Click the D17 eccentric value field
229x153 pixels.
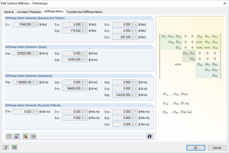(72, 112)
